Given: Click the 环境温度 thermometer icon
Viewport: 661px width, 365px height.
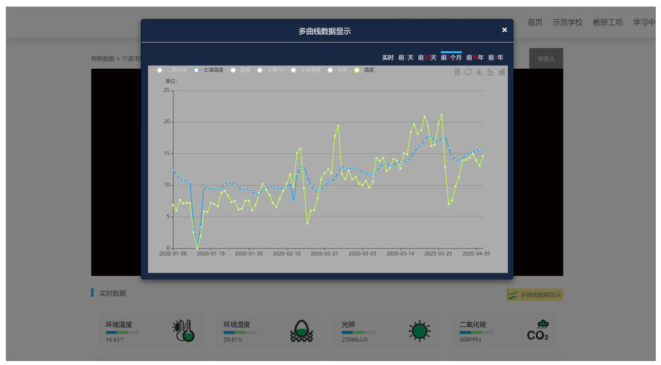Looking at the screenshot, I should click(183, 331).
